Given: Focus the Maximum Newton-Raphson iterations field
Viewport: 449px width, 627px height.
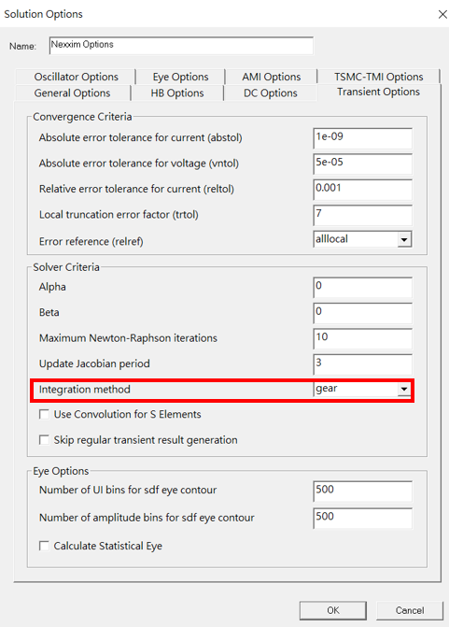Looking at the screenshot, I should 363,338.
